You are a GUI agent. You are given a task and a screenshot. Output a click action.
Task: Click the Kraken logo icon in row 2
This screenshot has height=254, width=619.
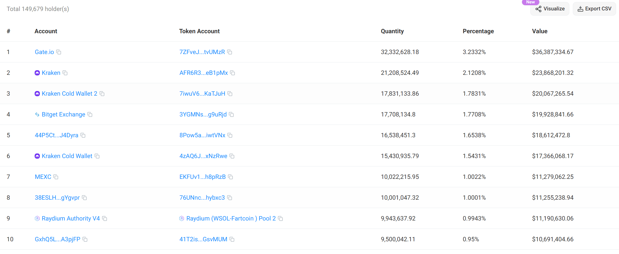[37, 73]
